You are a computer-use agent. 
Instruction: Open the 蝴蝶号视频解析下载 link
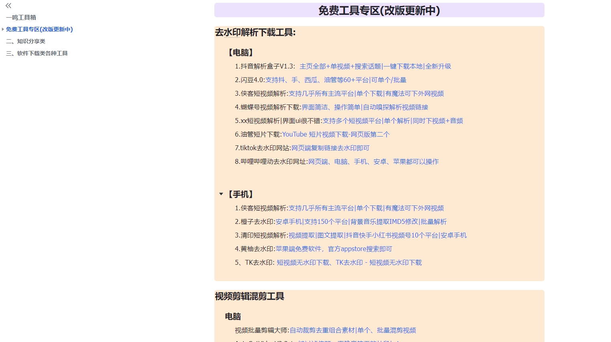(x=365, y=107)
